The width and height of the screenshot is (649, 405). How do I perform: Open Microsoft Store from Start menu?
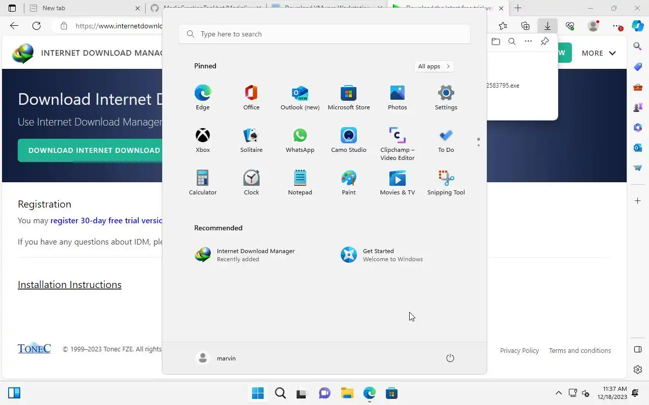pos(349,97)
